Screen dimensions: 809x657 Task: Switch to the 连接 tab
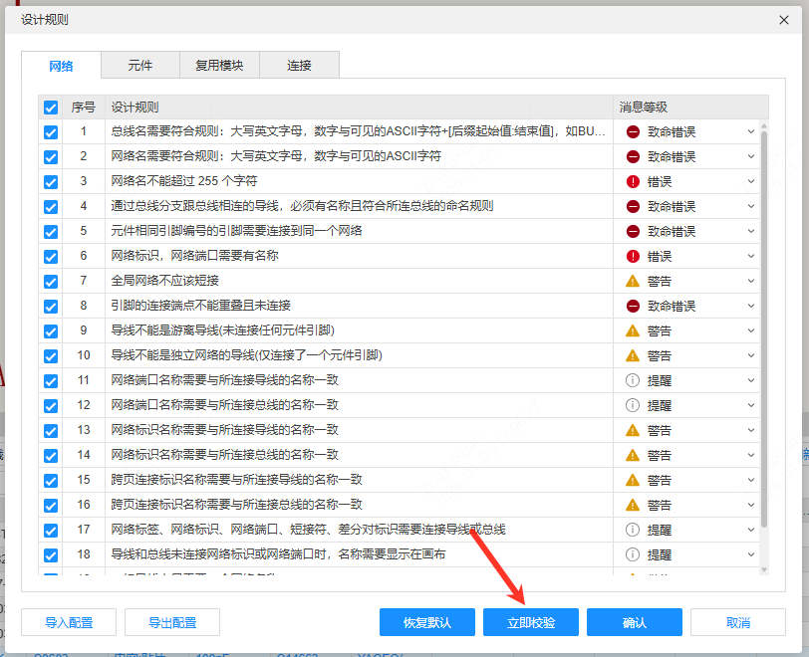click(298, 65)
